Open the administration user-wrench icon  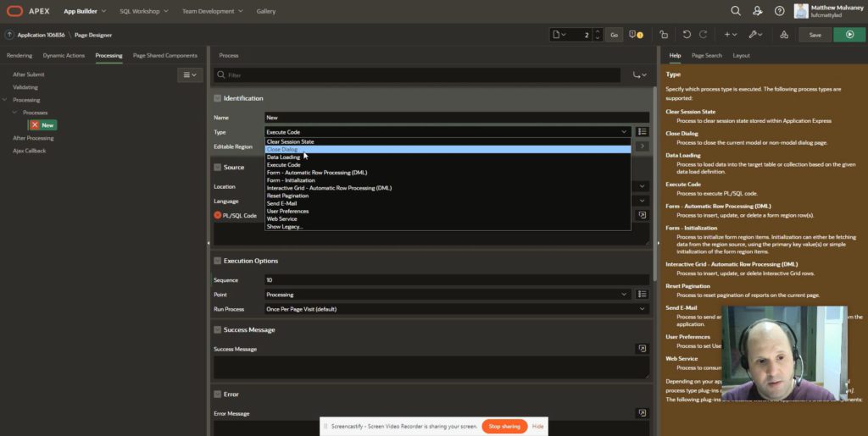tap(757, 10)
